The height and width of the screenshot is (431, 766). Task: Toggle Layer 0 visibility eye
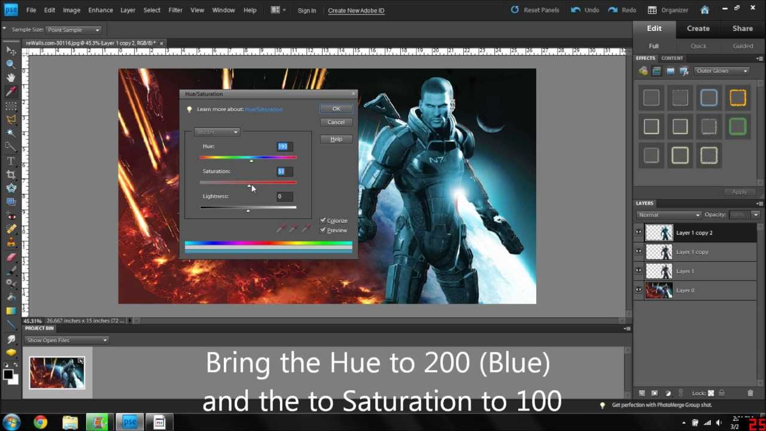click(x=639, y=290)
